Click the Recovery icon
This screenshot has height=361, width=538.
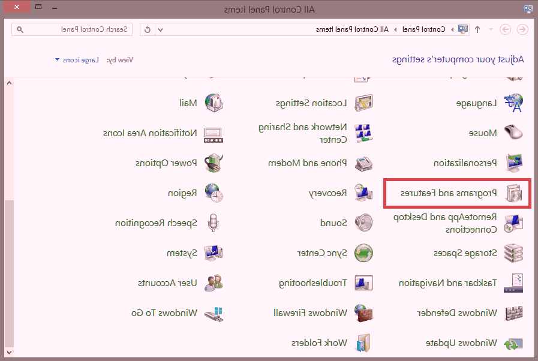click(x=363, y=193)
